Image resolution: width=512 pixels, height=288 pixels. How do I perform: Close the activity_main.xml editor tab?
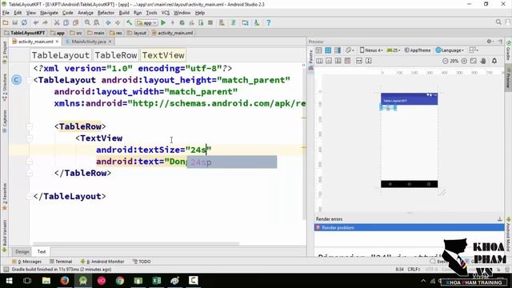(x=57, y=42)
